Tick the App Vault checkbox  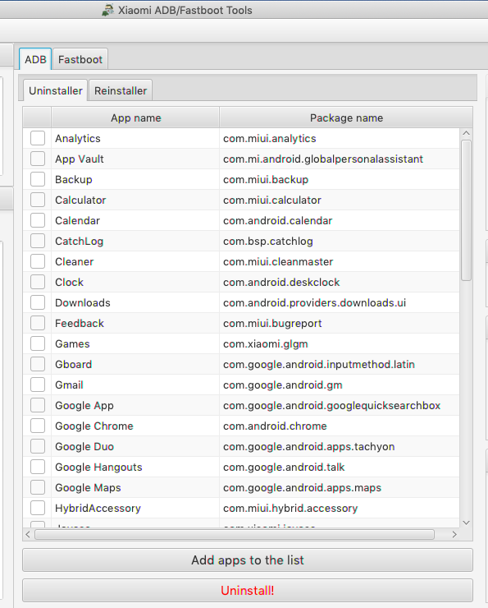click(x=38, y=159)
